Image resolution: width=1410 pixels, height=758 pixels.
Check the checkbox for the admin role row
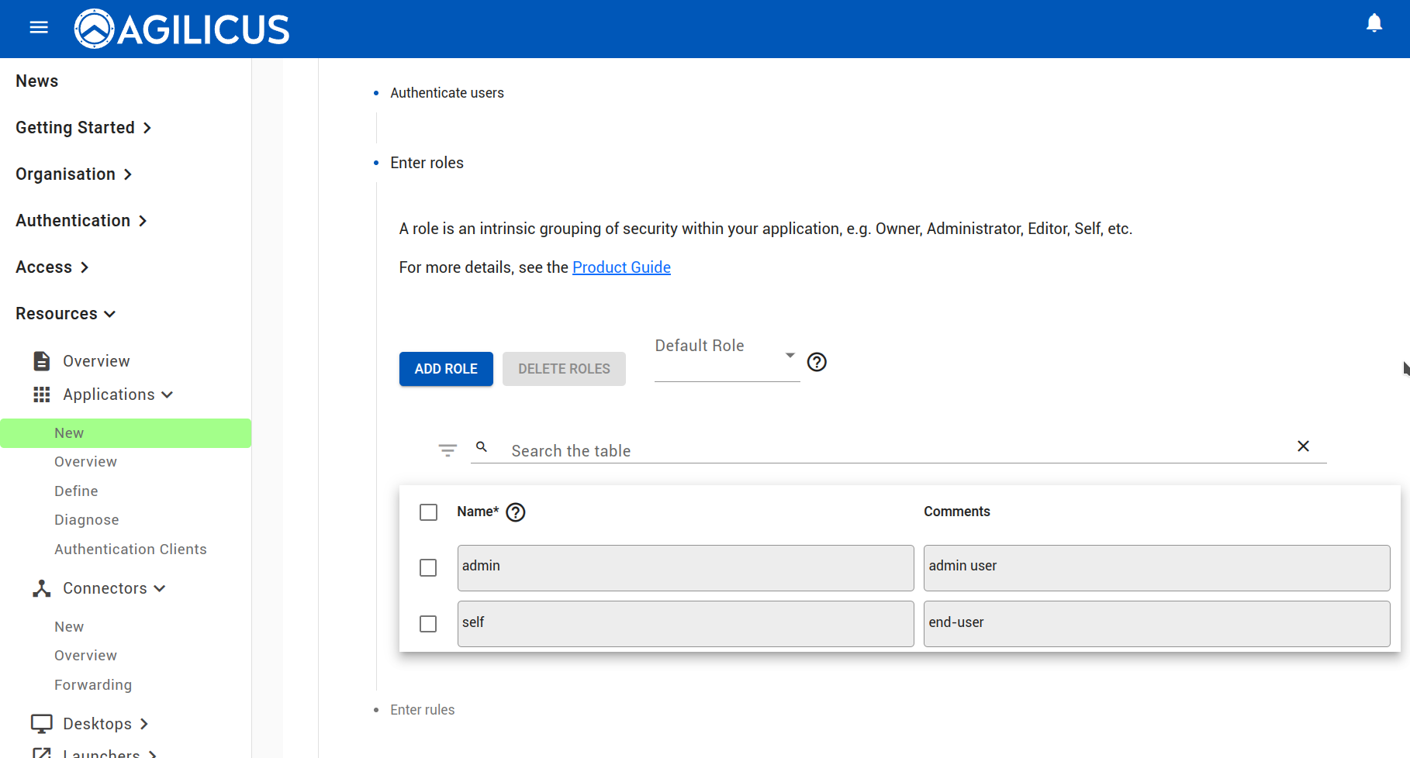click(428, 567)
